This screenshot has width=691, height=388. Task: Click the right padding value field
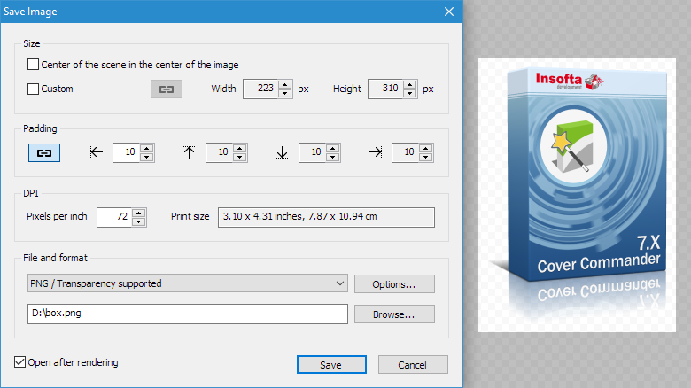click(x=406, y=153)
